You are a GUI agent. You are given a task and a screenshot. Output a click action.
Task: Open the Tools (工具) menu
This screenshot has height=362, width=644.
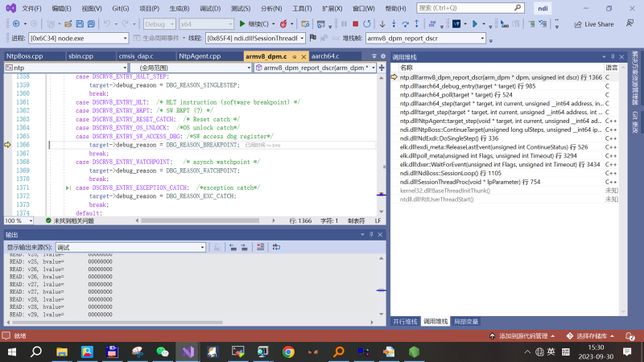[302, 8]
